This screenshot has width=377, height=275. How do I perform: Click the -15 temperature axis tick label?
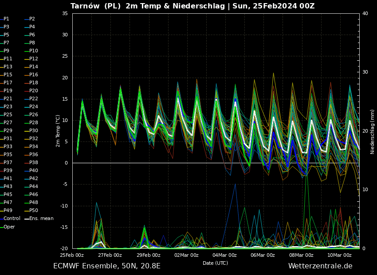coord(64,227)
